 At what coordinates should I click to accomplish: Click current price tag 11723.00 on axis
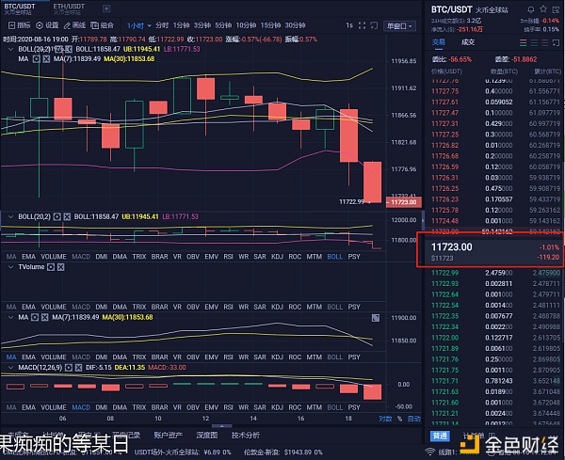pos(402,202)
